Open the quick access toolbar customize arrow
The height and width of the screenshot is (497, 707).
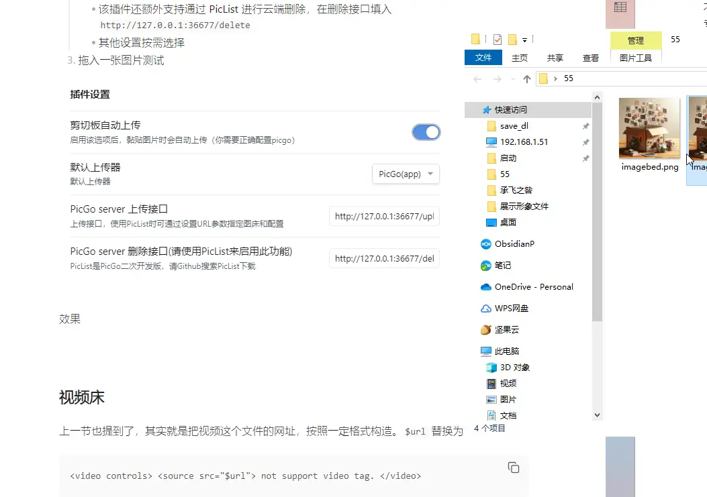pyautogui.click(x=524, y=40)
